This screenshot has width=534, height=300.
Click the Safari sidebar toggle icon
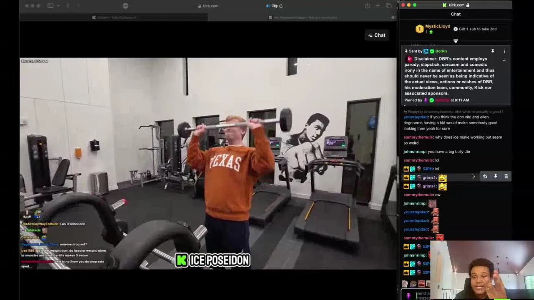pos(50,6)
